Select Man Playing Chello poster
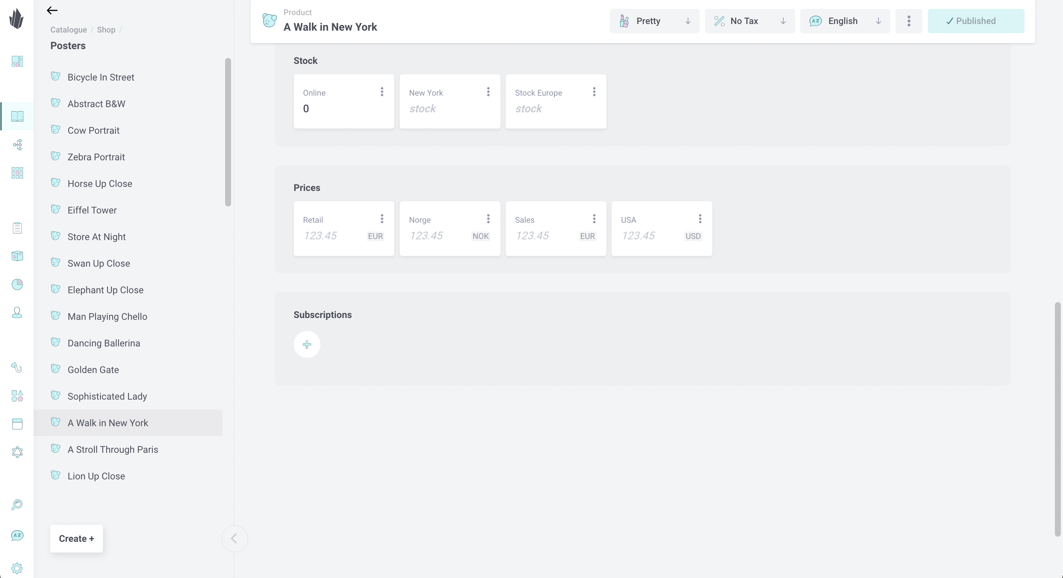The height and width of the screenshot is (578, 1063). click(x=128, y=316)
